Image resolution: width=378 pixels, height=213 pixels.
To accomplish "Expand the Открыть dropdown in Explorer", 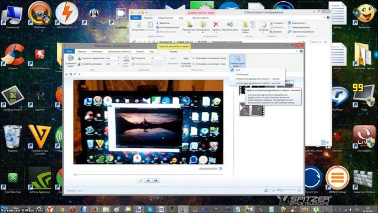I will (278, 23).
